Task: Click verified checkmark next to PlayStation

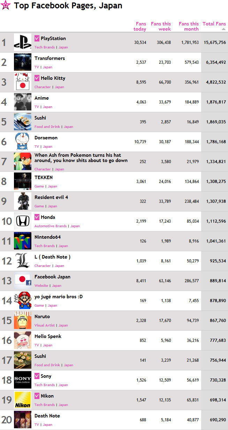Action: click(37, 38)
